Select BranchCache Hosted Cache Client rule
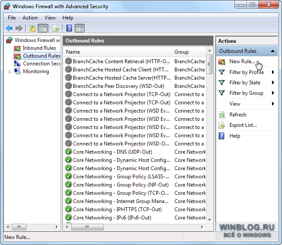Screen dimensions: 282x245 tap(134, 70)
